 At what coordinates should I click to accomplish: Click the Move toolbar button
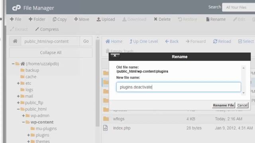coord(82,19)
